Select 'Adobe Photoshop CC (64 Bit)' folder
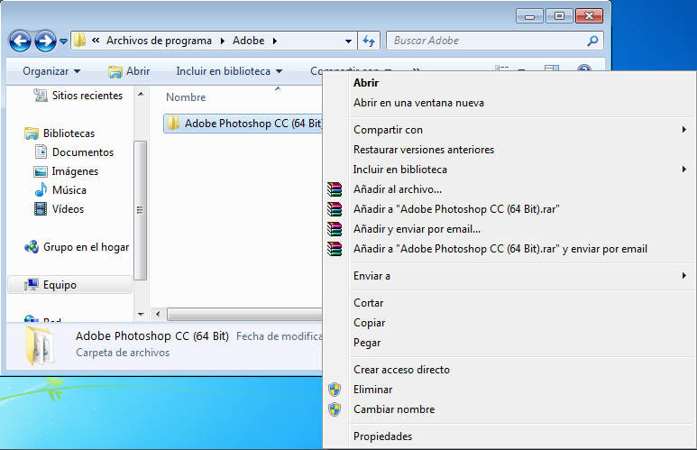The height and width of the screenshot is (450, 697). [243, 124]
